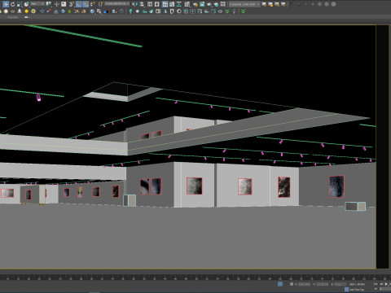The image size is (391, 293).
Task: Toggle Selection Lock in status bar
Action: click(x=292, y=284)
